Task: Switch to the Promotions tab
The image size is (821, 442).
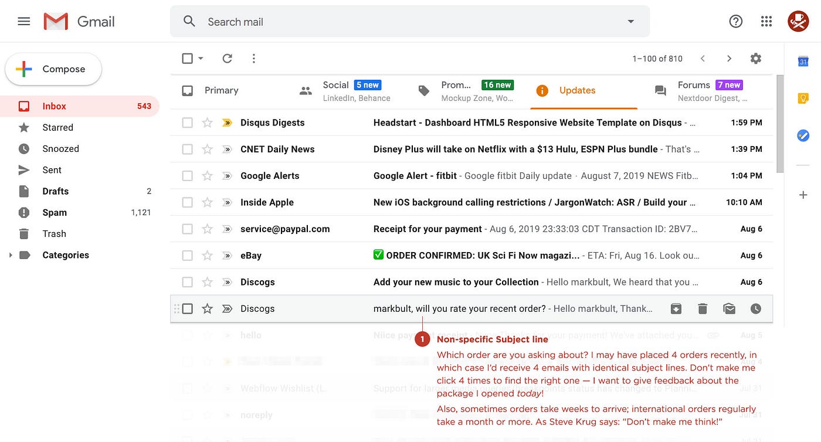Action: (466, 91)
